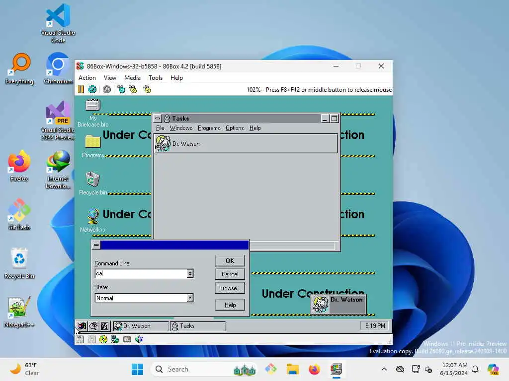Open Help menu in Tasks window
The height and width of the screenshot is (381, 509).
coord(255,128)
